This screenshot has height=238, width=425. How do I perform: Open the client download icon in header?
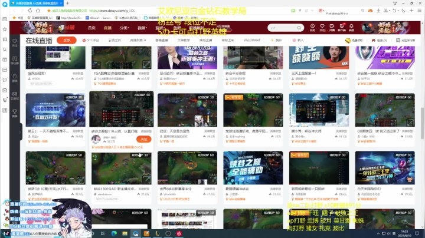(x=342, y=27)
